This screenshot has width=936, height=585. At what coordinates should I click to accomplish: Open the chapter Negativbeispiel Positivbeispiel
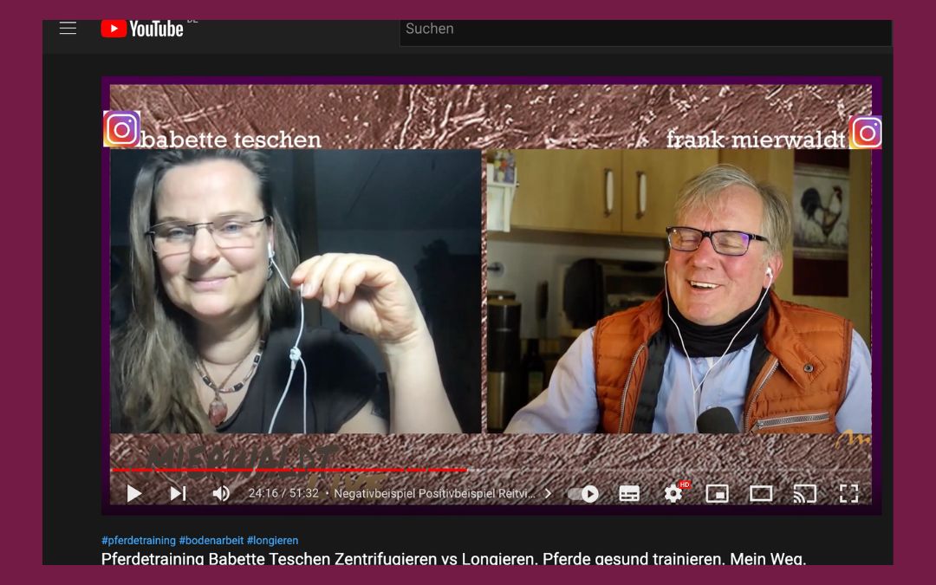coord(434,494)
